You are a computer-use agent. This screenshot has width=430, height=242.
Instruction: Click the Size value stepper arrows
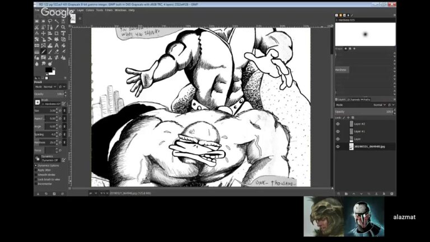tap(57, 110)
